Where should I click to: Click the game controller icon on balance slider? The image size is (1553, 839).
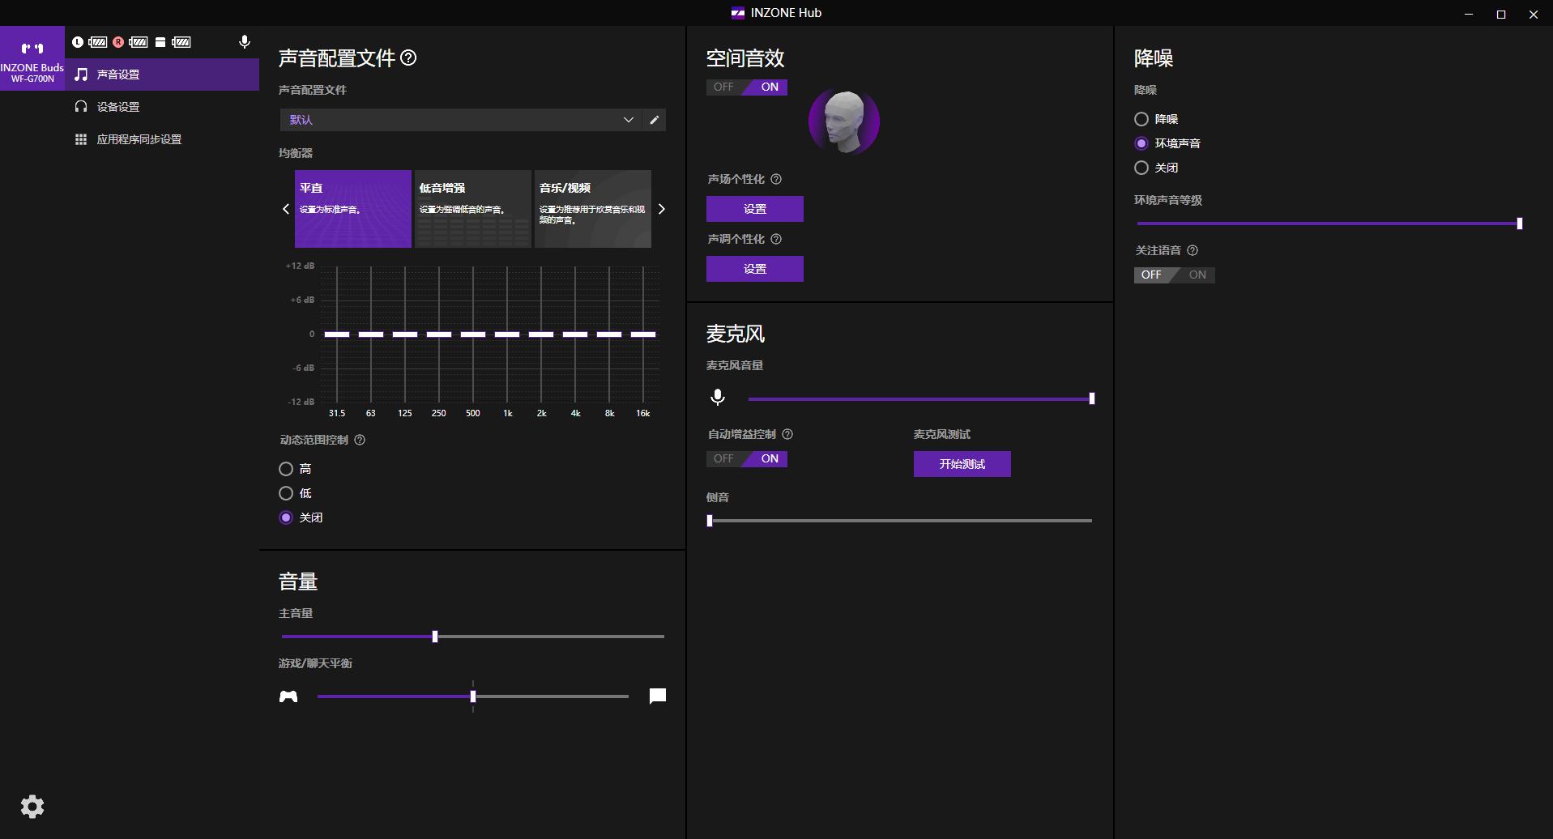288,696
